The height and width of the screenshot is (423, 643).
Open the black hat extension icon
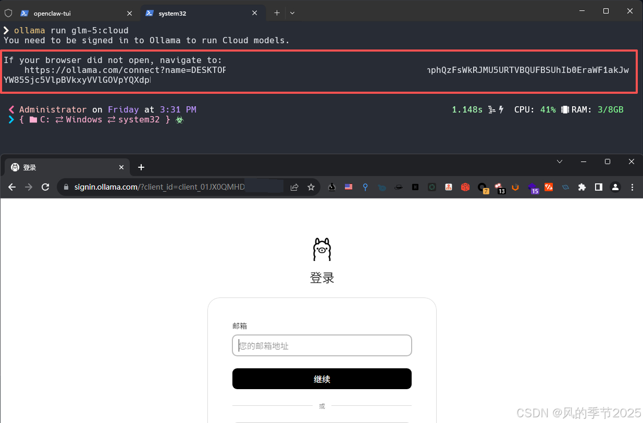(399, 187)
